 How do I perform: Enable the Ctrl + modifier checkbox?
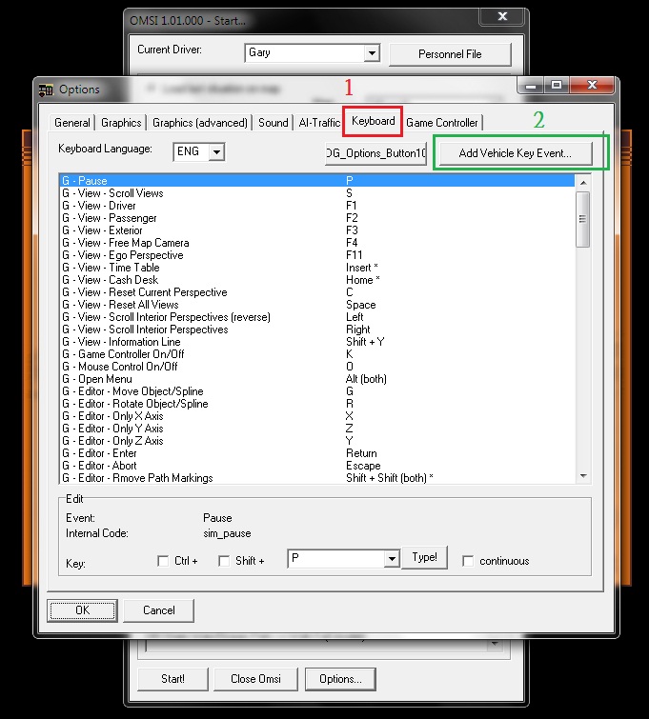point(163,561)
